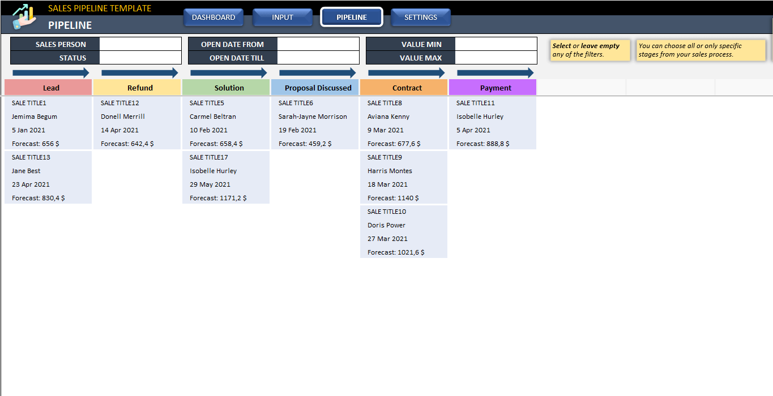Select the Pipeline navigation button
Viewport: 773px width, 396px height.
pos(352,18)
